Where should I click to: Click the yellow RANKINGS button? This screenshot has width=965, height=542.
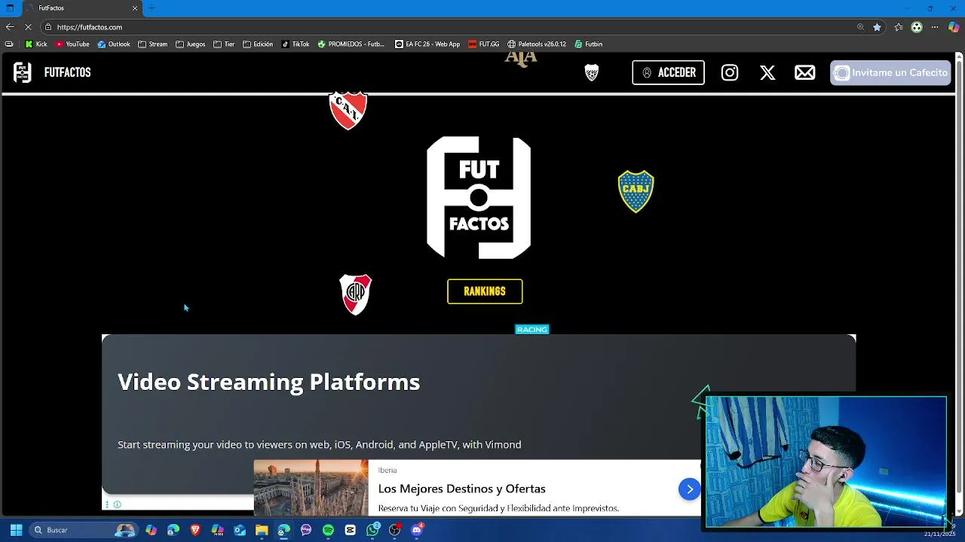tap(485, 291)
